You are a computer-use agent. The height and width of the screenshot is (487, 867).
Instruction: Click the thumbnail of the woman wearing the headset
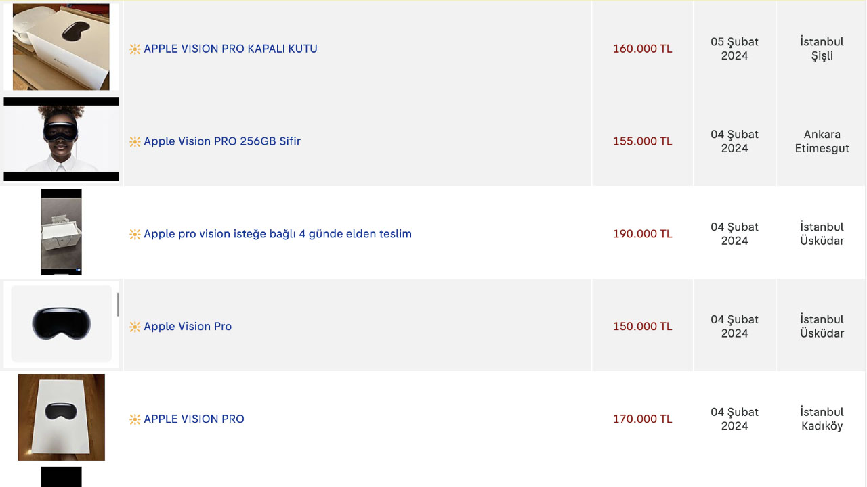[61, 139]
